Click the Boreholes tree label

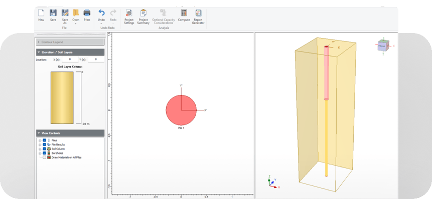(x=57, y=153)
